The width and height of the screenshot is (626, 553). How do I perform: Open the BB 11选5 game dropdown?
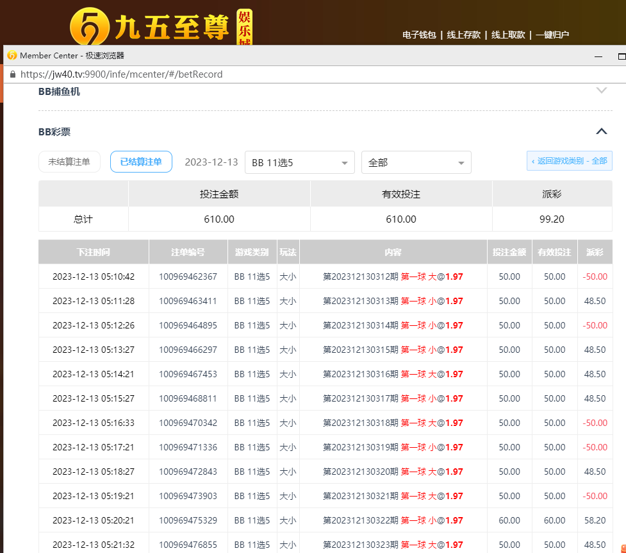[299, 163]
